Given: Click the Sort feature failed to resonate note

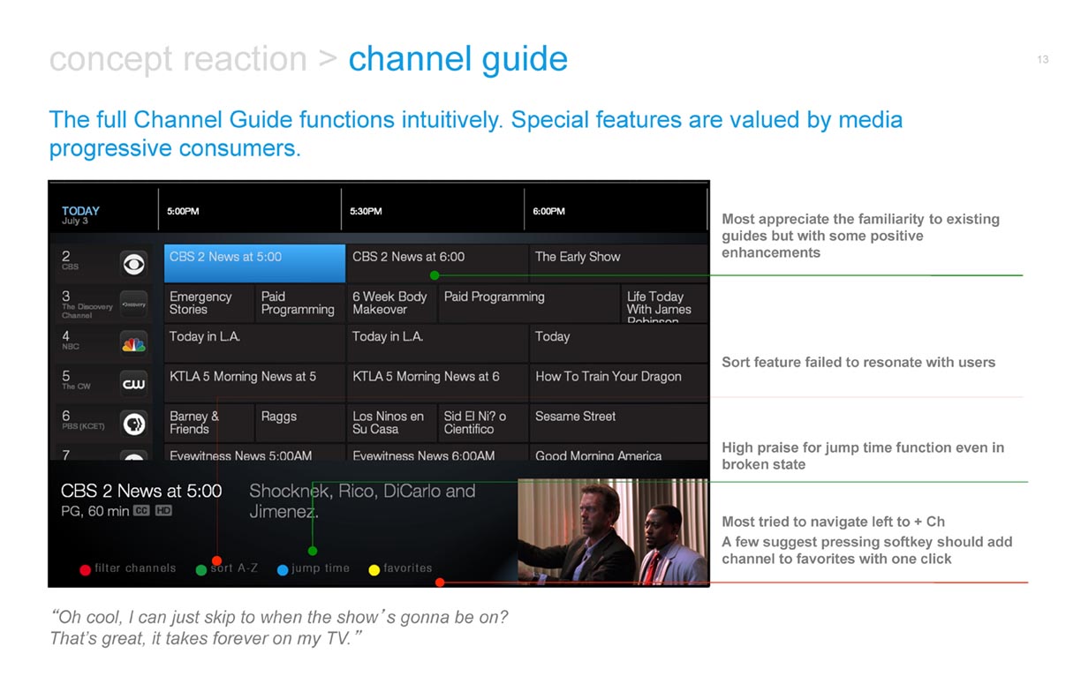Looking at the screenshot, I should (x=858, y=362).
